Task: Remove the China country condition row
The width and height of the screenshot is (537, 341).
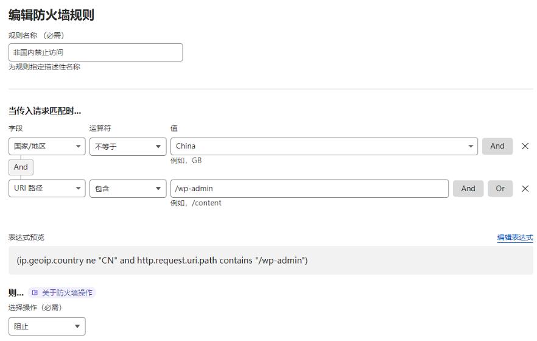Action: (x=525, y=146)
